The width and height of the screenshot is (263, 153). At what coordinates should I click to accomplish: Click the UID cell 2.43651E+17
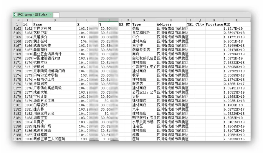237,84
